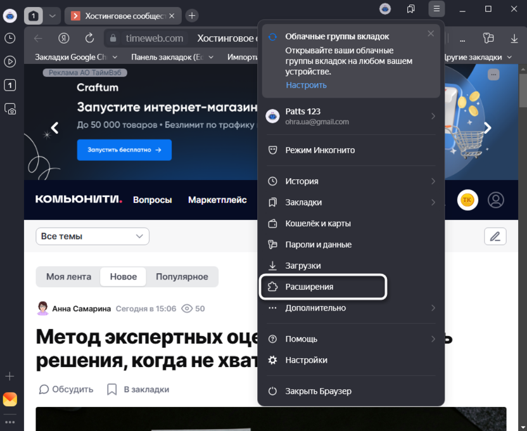Image resolution: width=527 pixels, height=431 pixels.
Task: Switch to Популярное tab
Action: click(182, 277)
